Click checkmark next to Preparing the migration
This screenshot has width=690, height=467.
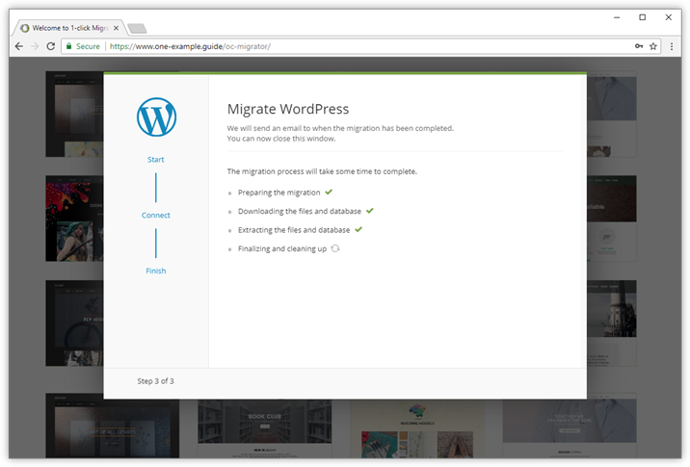pos(329,193)
